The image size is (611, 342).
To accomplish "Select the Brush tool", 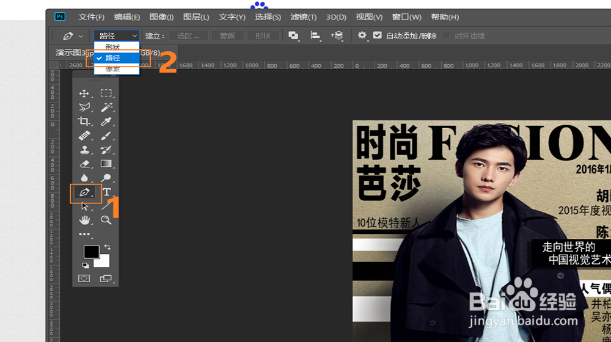I will [106, 136].
